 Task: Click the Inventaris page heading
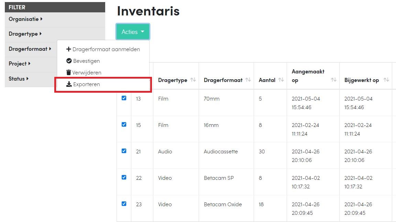coord(148,11)
